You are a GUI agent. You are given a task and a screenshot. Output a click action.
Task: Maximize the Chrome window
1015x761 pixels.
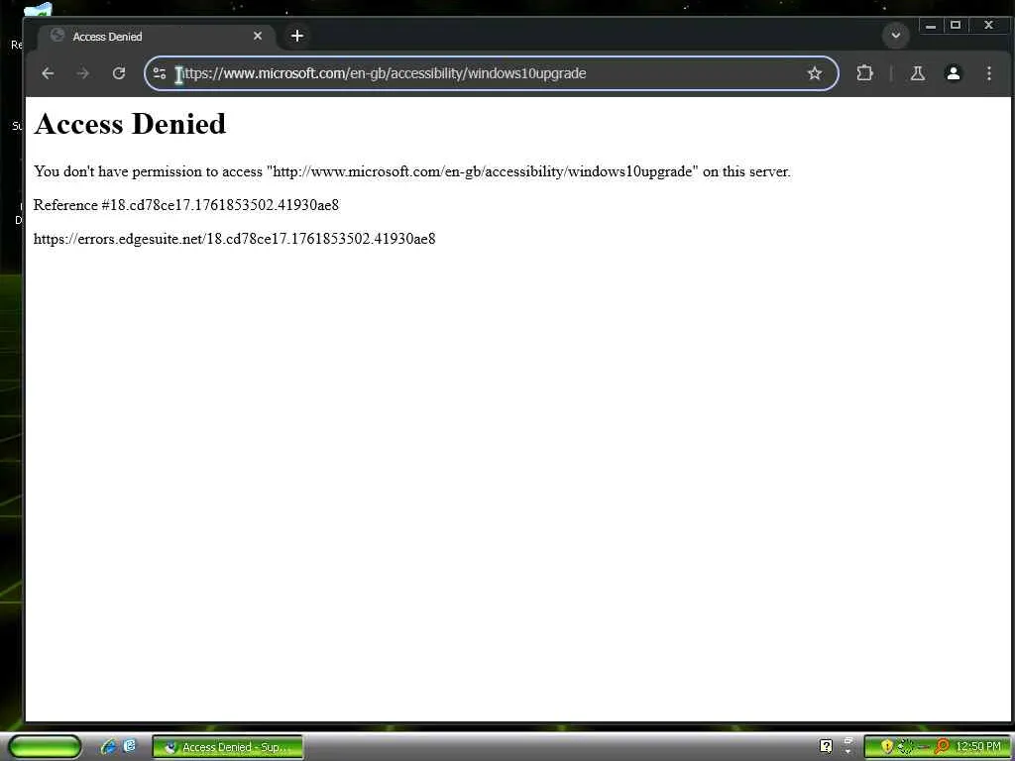(956, 26)
